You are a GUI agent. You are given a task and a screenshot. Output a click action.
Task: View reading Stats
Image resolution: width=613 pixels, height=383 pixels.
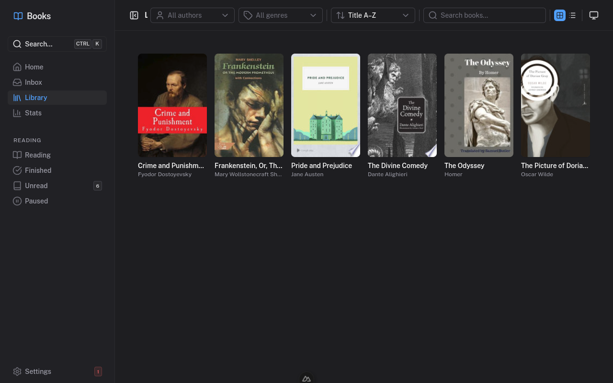click(33, 113)
